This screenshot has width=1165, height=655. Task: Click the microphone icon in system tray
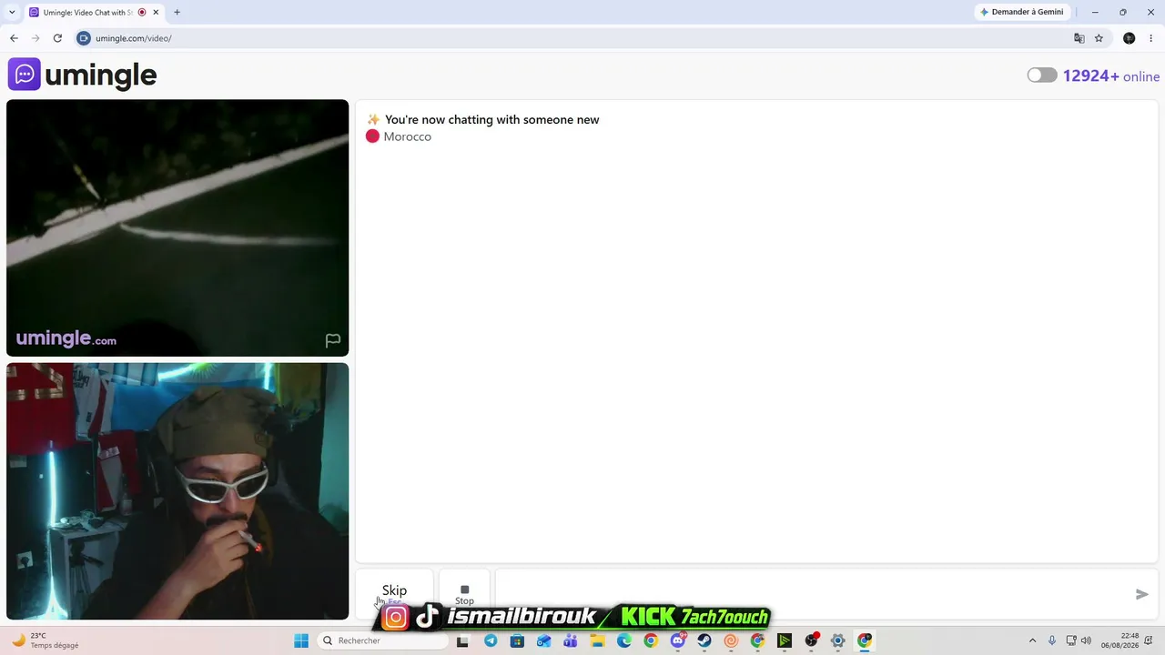[x=1052, y=640]
